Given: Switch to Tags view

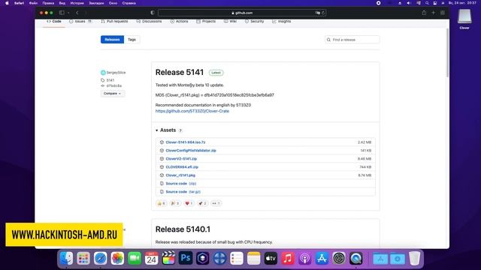Looking at the screenshot, I should 132,40.
